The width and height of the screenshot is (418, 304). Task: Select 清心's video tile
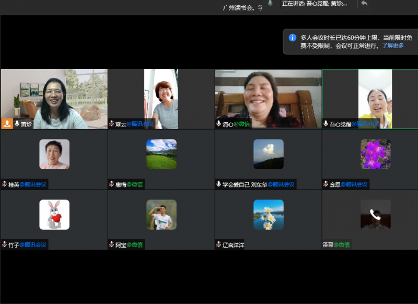click(268, 98)
